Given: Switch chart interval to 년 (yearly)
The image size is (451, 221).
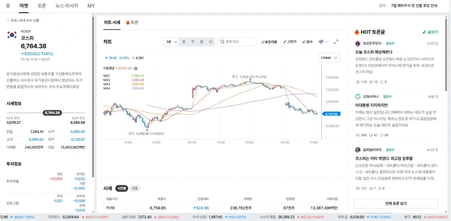Looking at the screenshot, I should [x=210, y=42].
